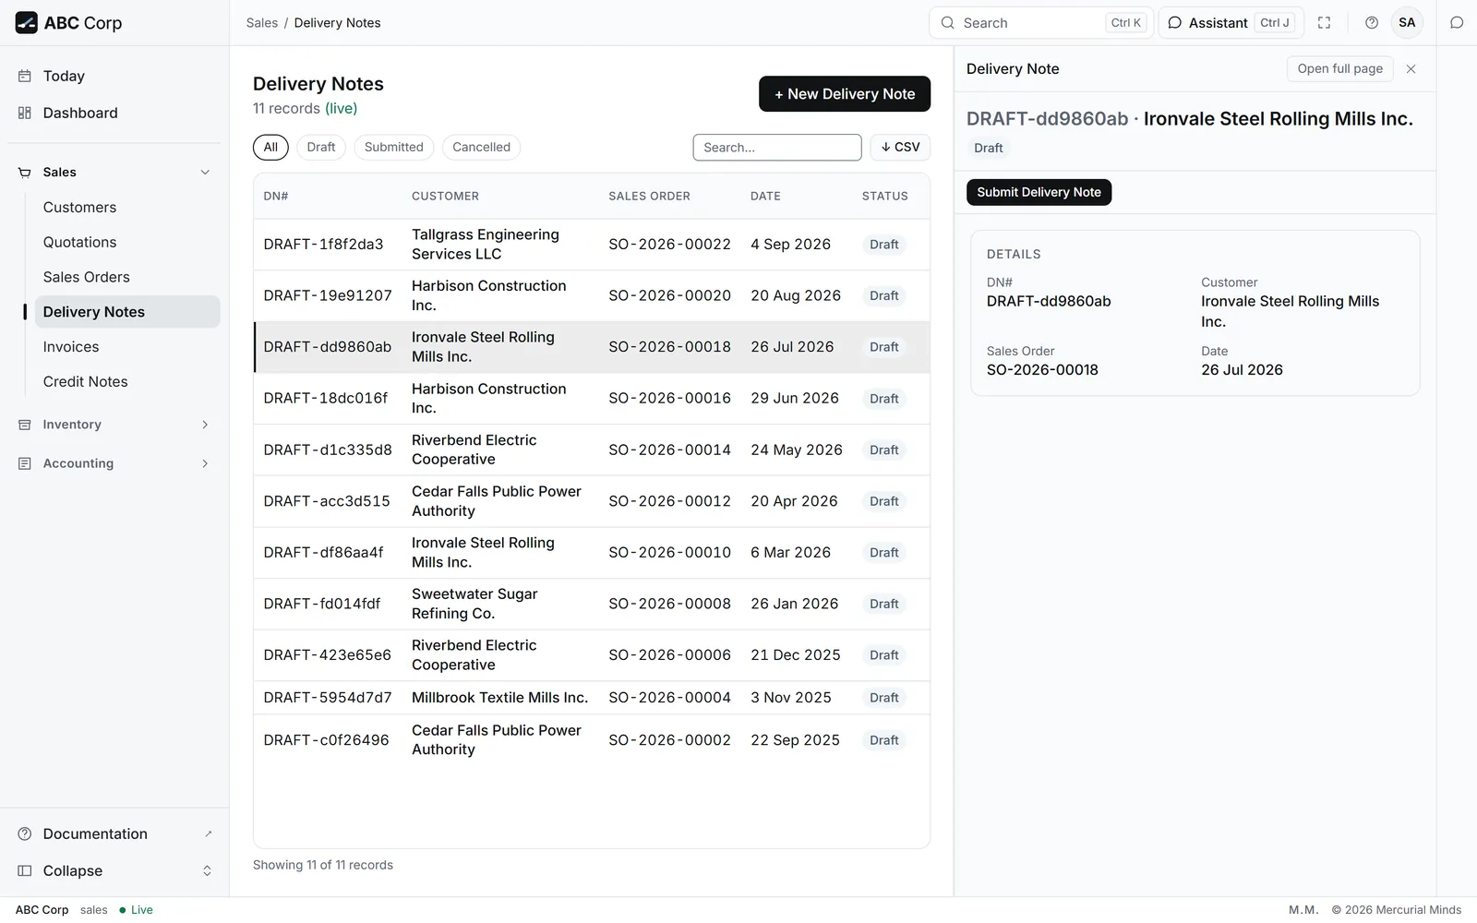Open Customers in the sidebar
Screen dimensions: 1477x923
[x=127, y=208]
